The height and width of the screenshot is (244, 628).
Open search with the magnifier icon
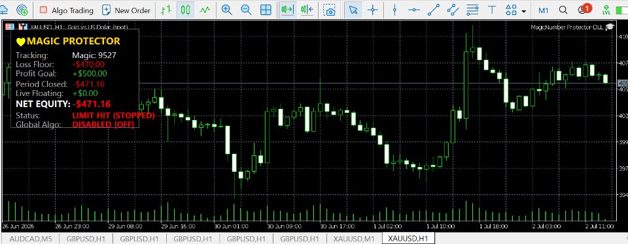563,10
